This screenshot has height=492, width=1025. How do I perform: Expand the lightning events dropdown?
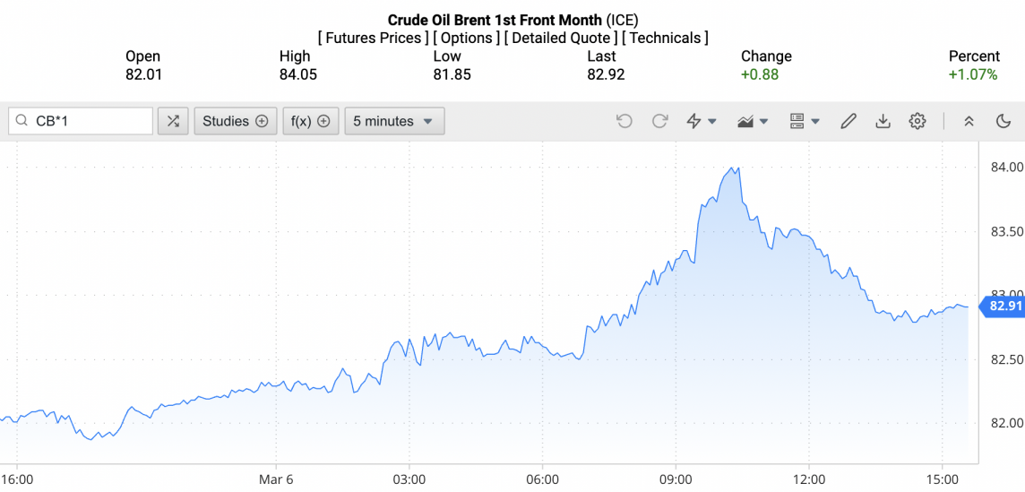pyautogui.click(x=701, y=121)
